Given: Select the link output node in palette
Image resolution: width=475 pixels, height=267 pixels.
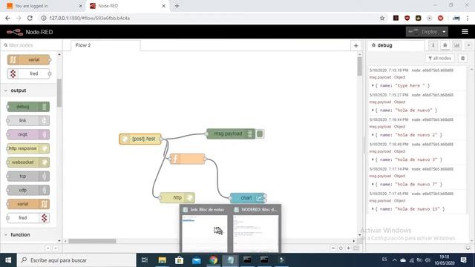Looking at the screenshot, I should pos(28,120).
